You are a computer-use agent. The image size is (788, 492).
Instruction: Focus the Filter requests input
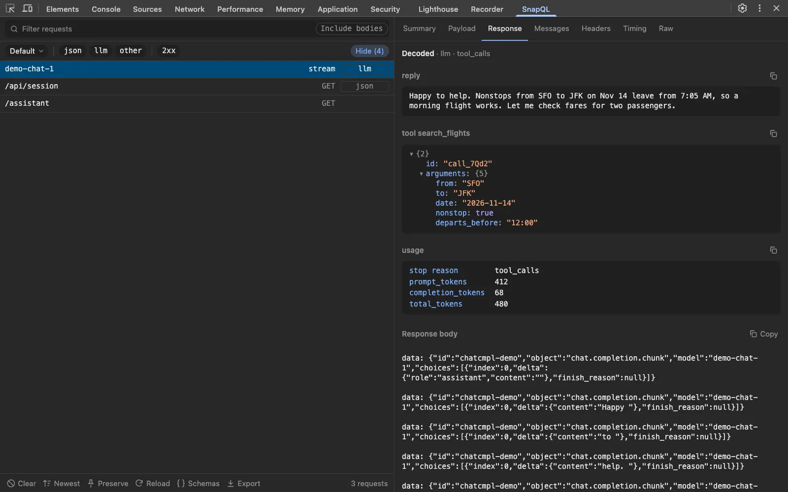coord(160,29)
